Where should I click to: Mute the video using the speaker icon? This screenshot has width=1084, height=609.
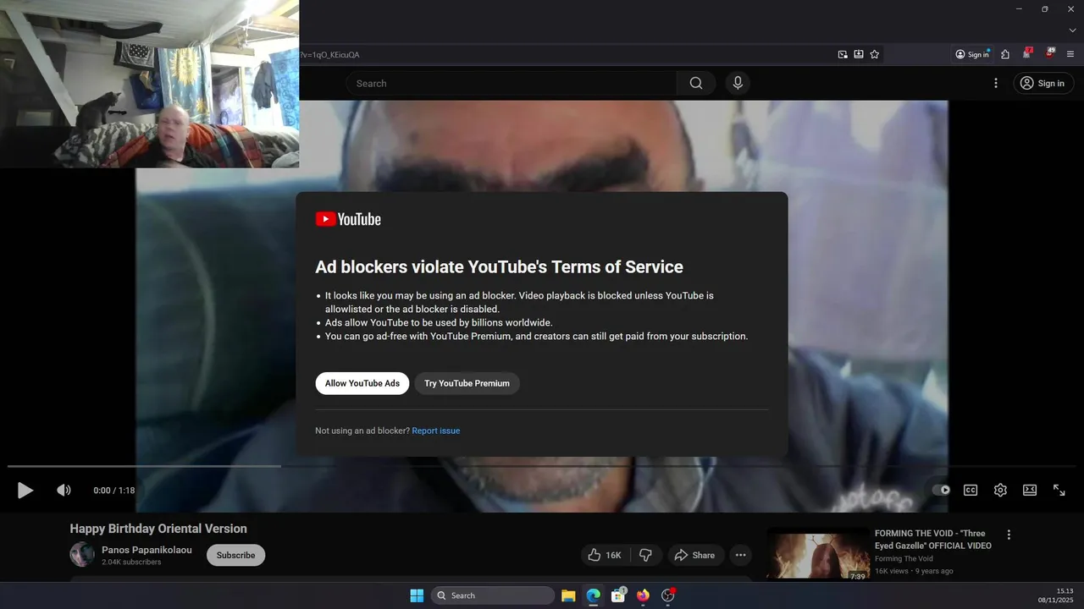[x=64, y=490]
